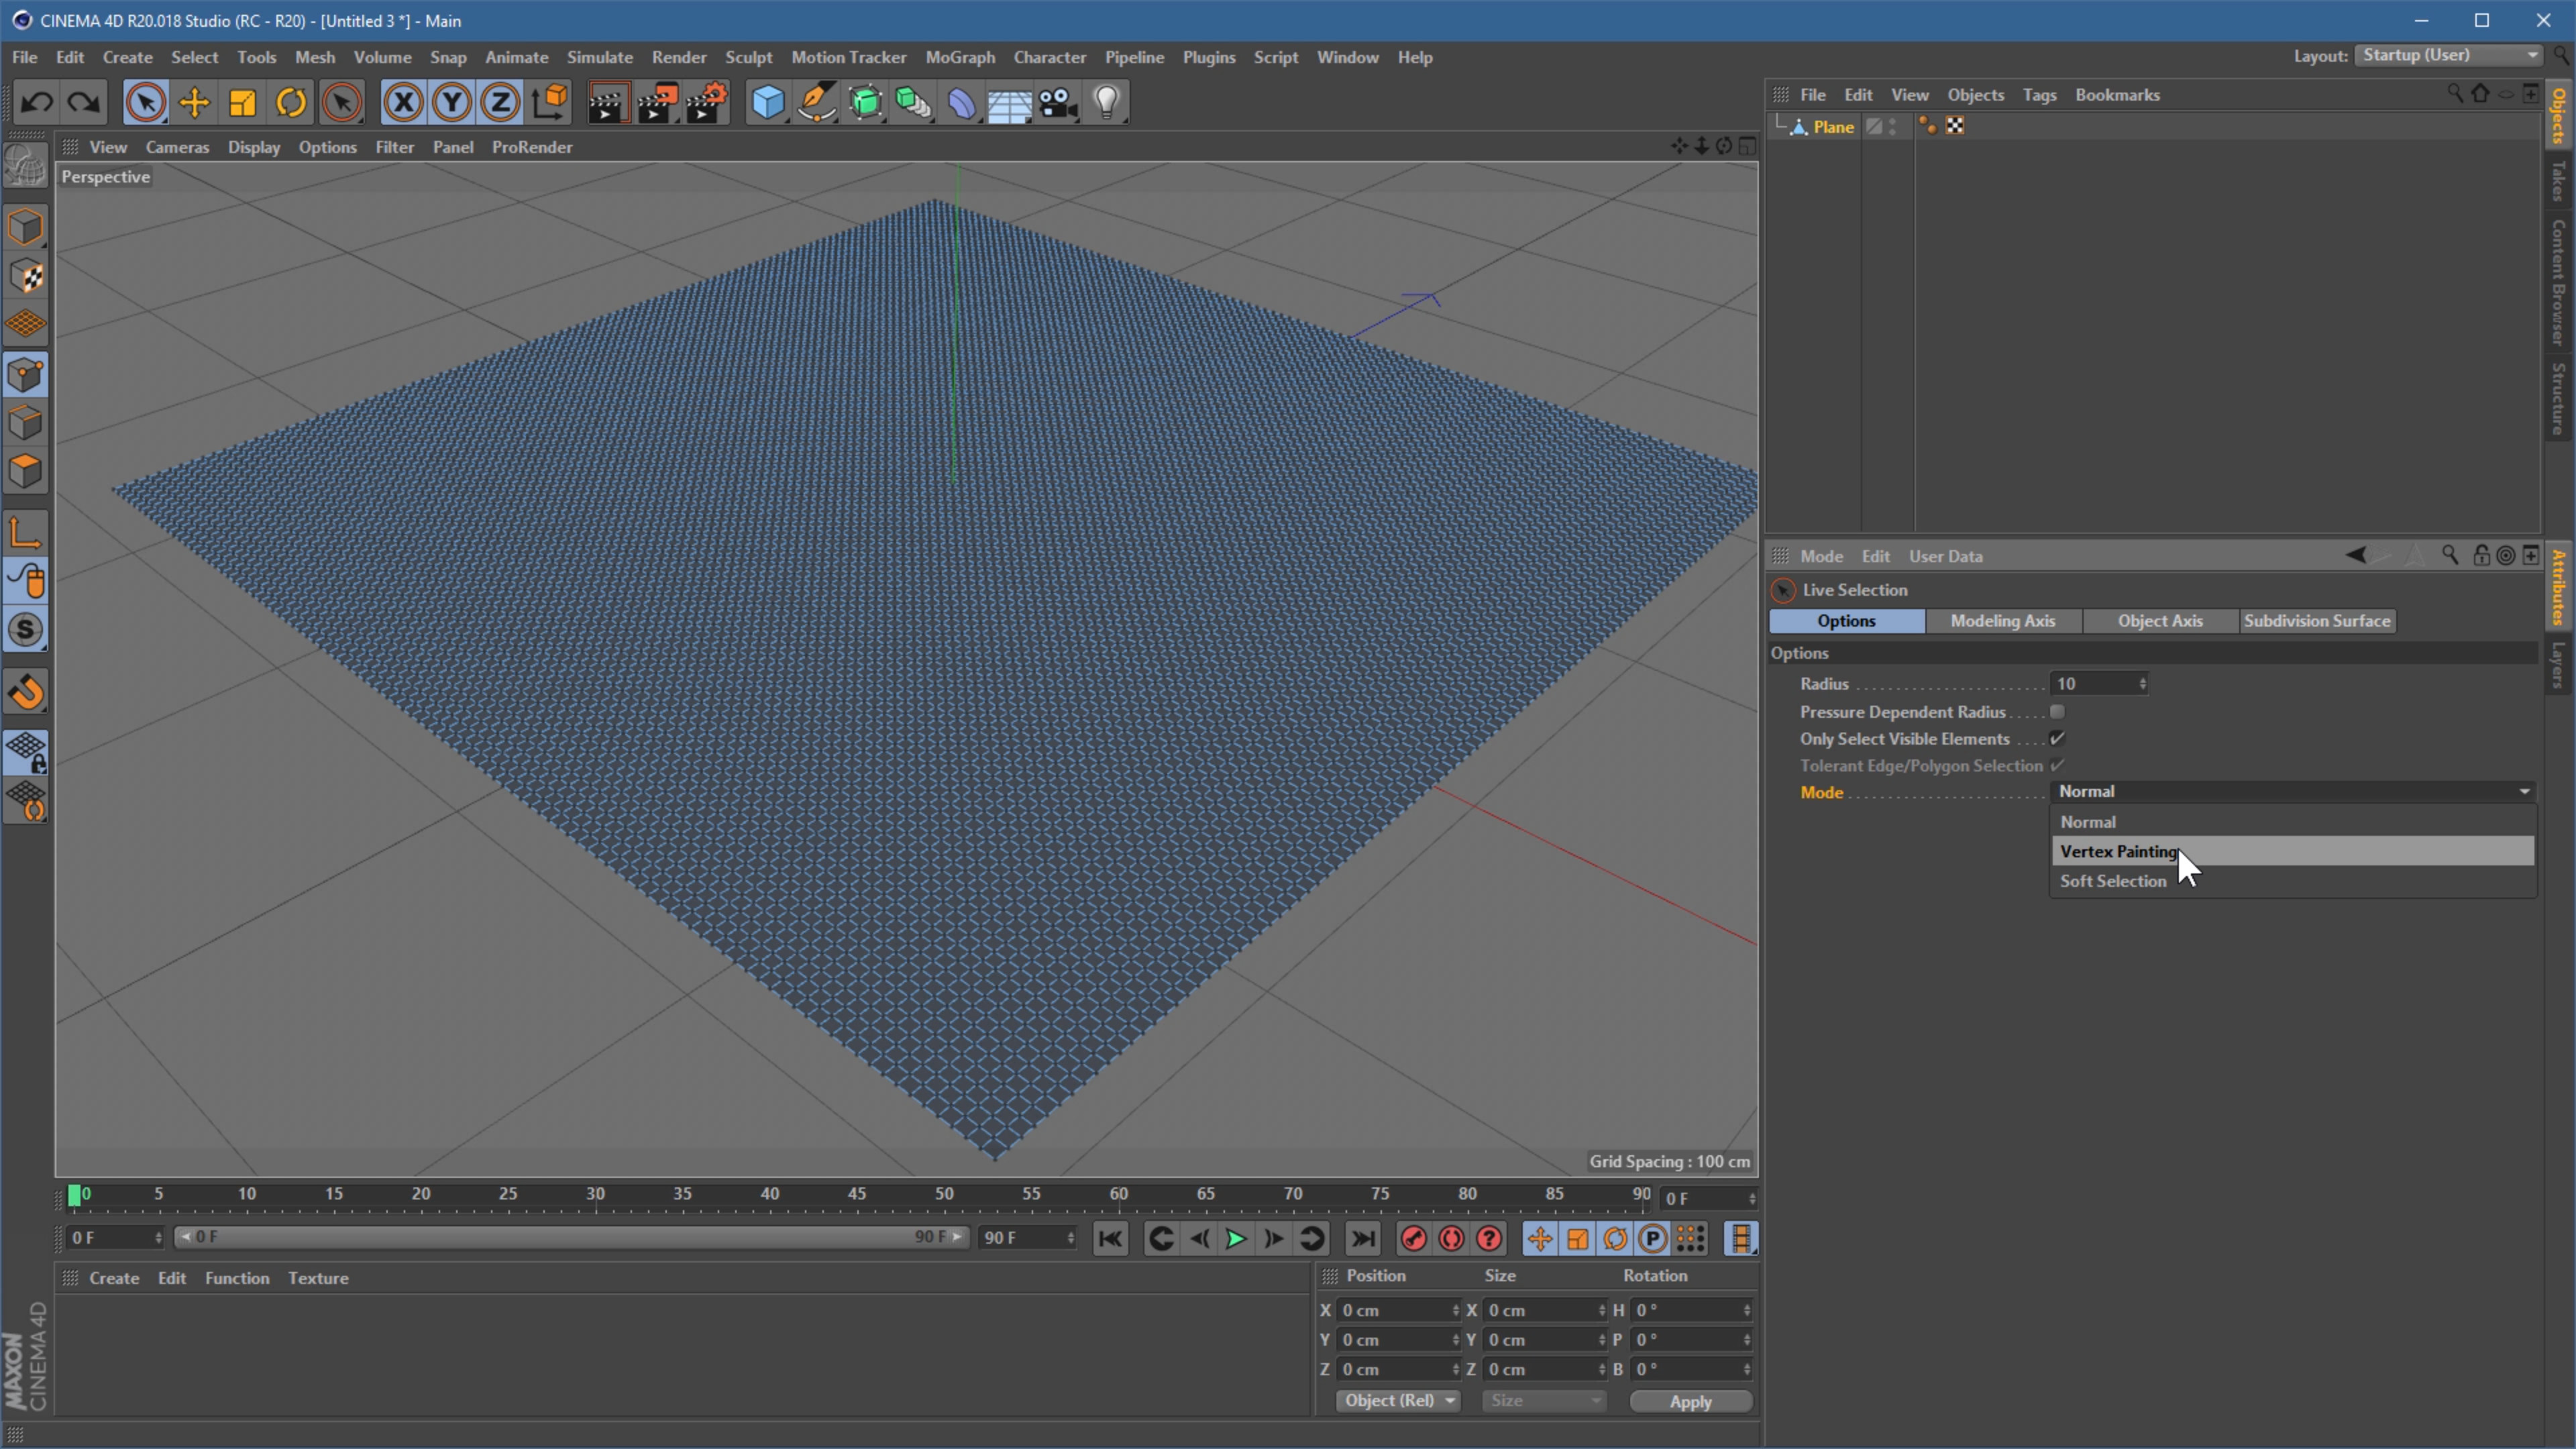Toggle the Attribute Manager lock icon
2576x1449 pixels.
[x=2481, y=555]
